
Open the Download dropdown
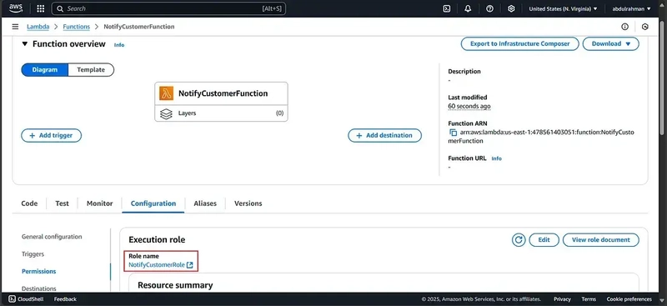[x=610, y=44]
